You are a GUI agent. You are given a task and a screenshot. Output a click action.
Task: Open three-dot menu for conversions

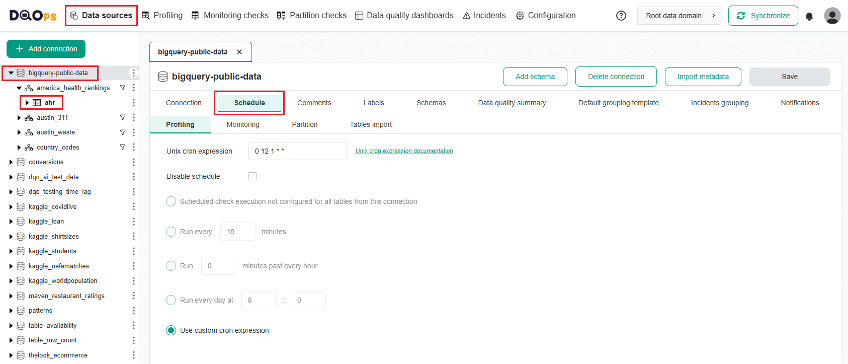coord(134,162)
